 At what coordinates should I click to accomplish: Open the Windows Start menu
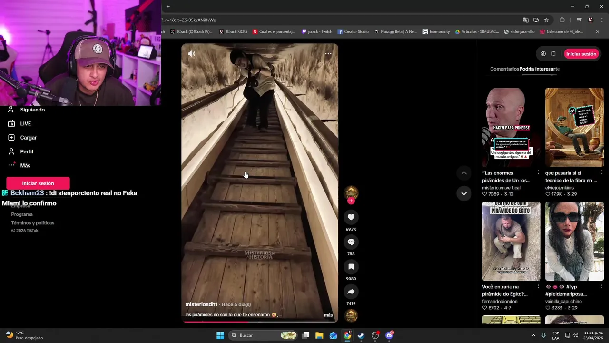pos(220,335)
